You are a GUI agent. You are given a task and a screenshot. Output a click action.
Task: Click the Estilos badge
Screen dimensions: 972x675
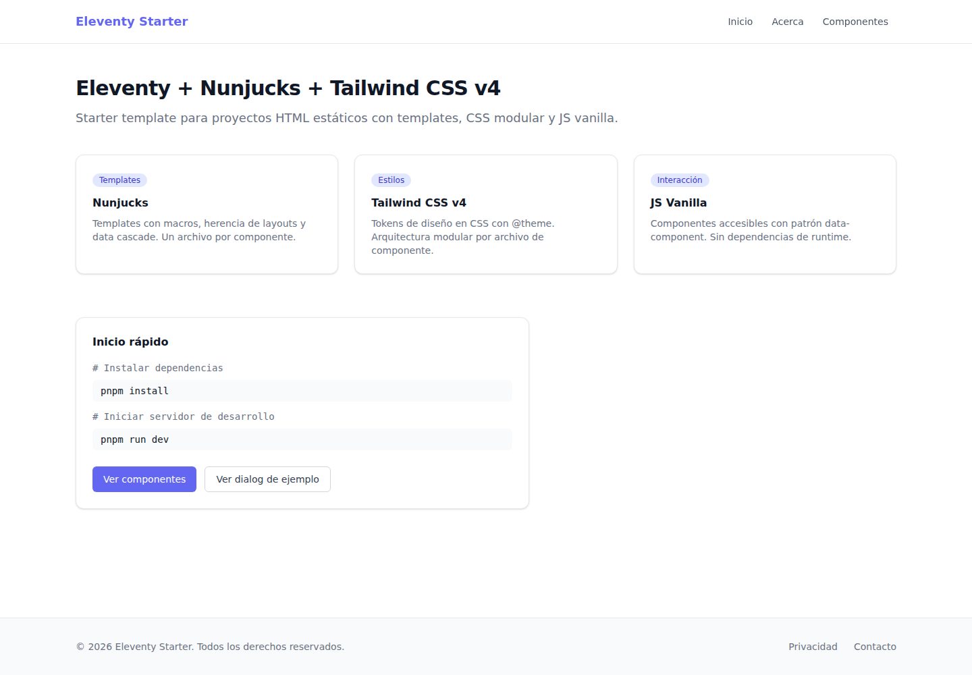[391, 180]
